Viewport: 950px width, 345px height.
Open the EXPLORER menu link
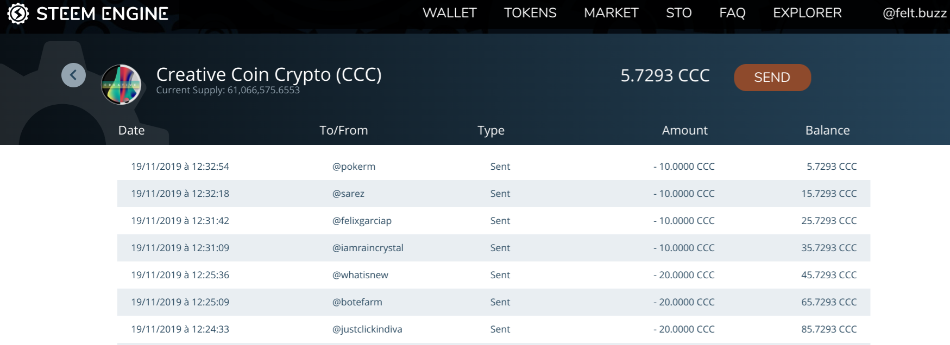click(x=807, y=13)
